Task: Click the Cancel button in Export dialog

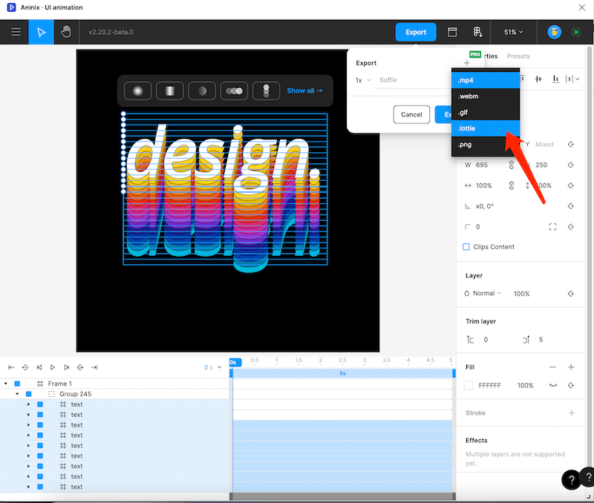Action: click(x=411, y=114)
